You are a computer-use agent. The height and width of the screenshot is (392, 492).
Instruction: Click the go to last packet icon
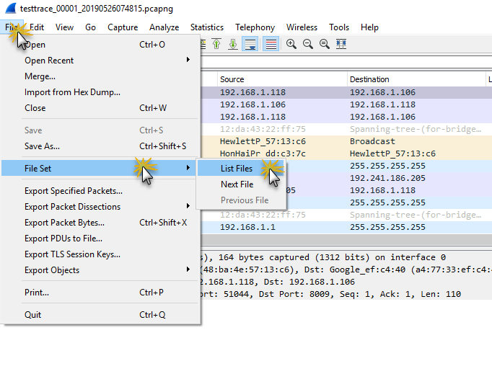click(233, 44)
